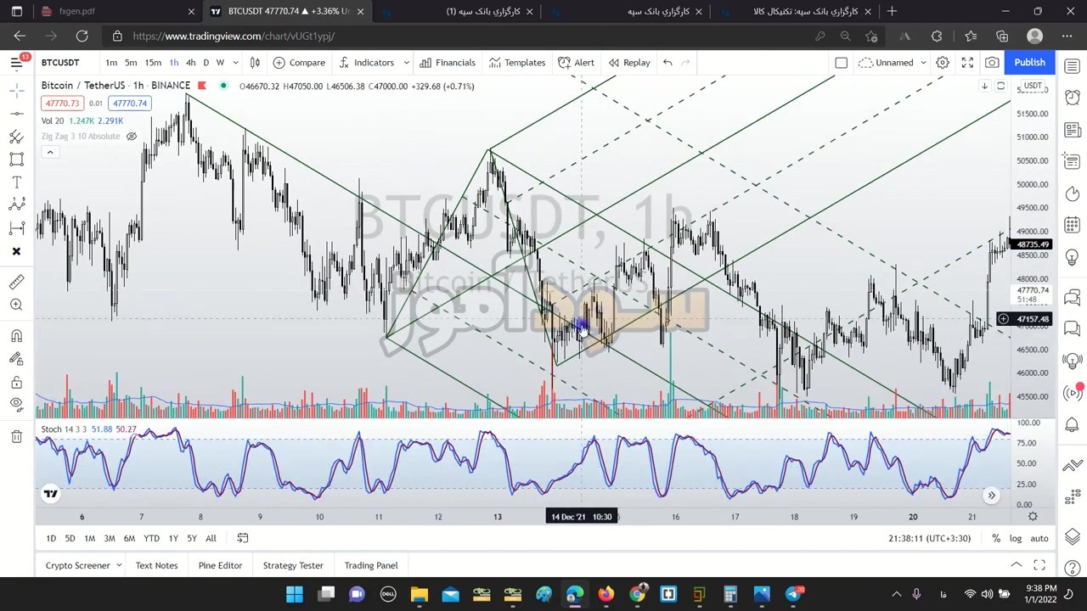Take a chart snapshot with camera icon

click(992, 63)
